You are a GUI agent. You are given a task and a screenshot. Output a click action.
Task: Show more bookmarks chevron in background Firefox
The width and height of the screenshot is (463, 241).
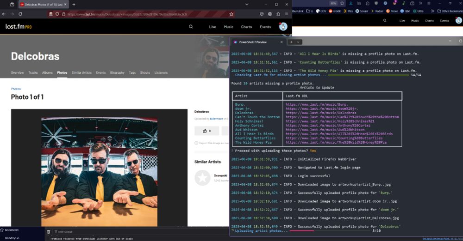pos(432,11)
